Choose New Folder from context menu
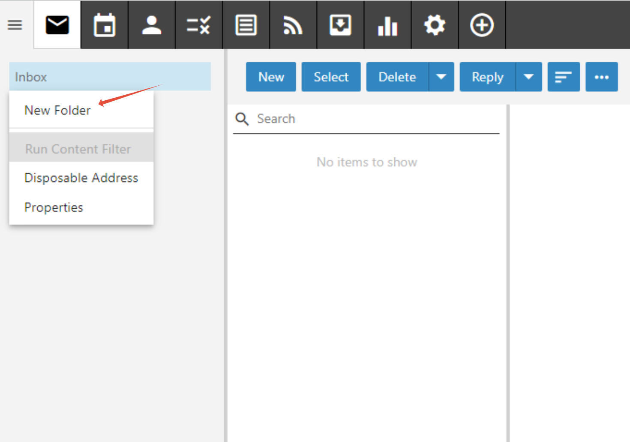The height and width of the screenshot is (442, 630). click(81, 110)
